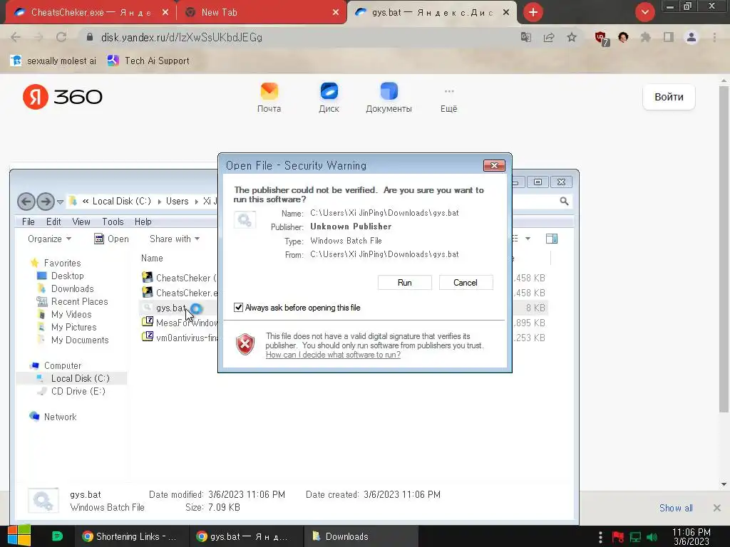Bookmark this page with star icon
Viewport: 730px width, 547px height.
[572, 37]
